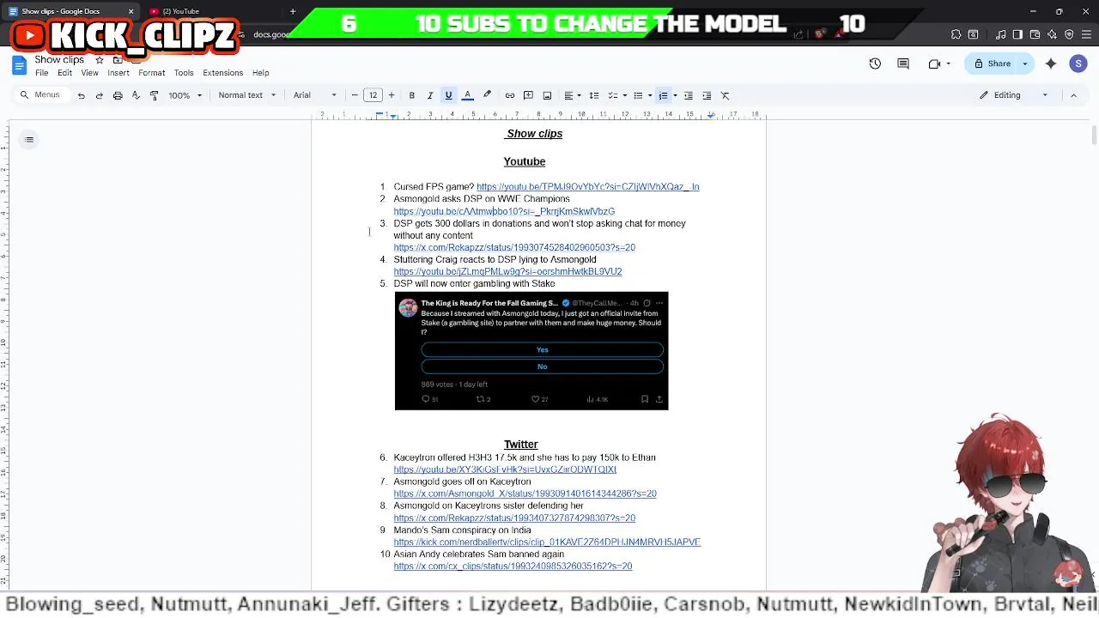Collapse the menus with the chevron
Viewport: 1099px width, 618px height.
(1073, 95)
